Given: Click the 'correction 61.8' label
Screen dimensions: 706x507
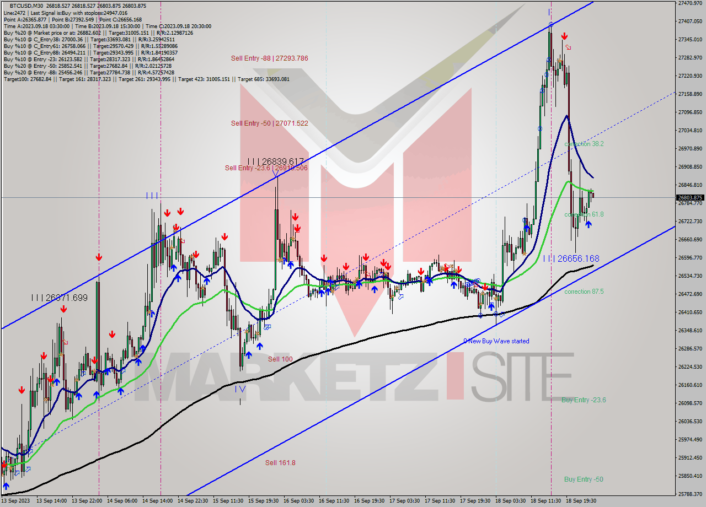Looking at the screenshot, I should [x=584, y=214].
